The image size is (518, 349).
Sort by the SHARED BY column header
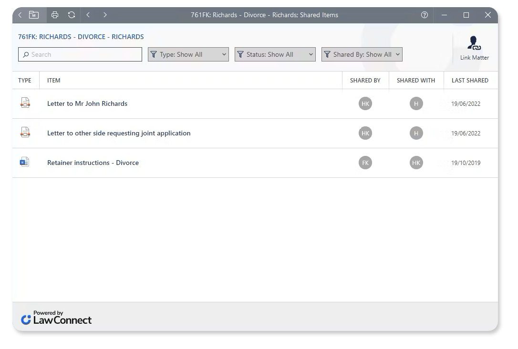pyautogui.click(x=365, y=80)
